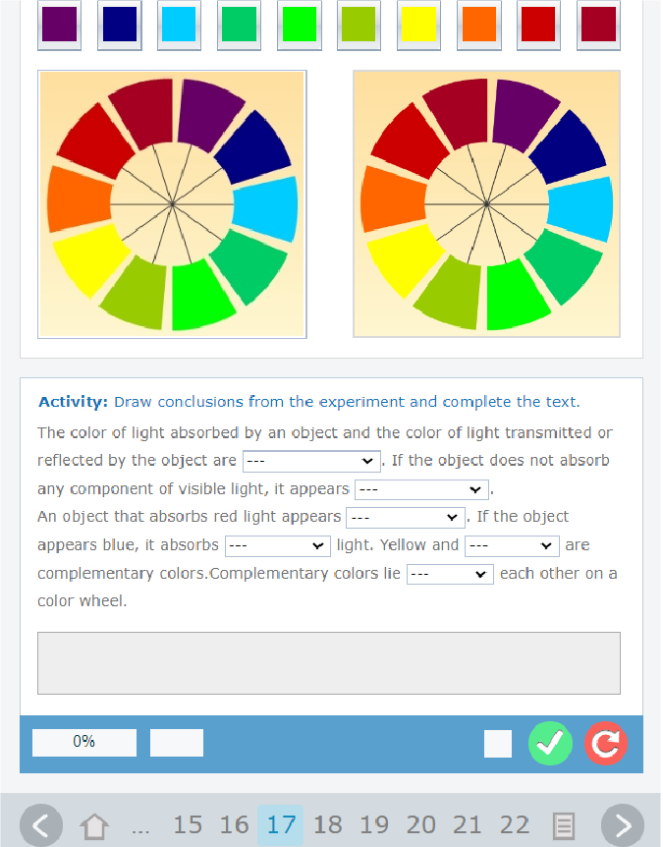
Task: Click the green checkmark check-answers button
Action: [x=550, y=744]
